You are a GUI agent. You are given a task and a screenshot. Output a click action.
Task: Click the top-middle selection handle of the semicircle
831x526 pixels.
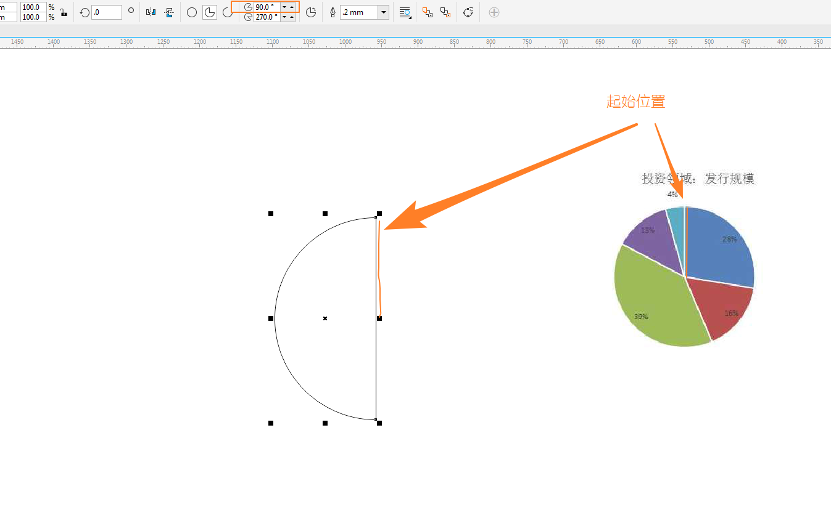325,214
